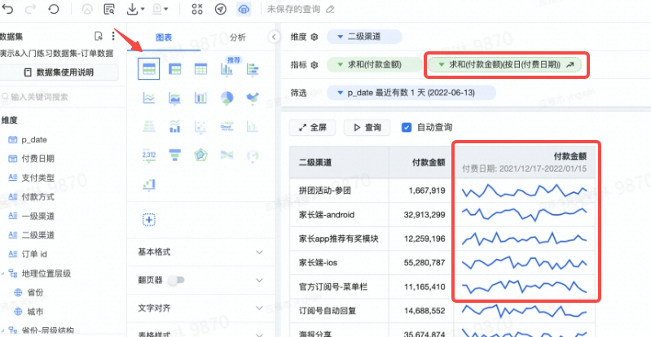Viewport: 651px width, 337px height.
Task: Select 省份 field in hierarchy
Action: tap(35, 292)
